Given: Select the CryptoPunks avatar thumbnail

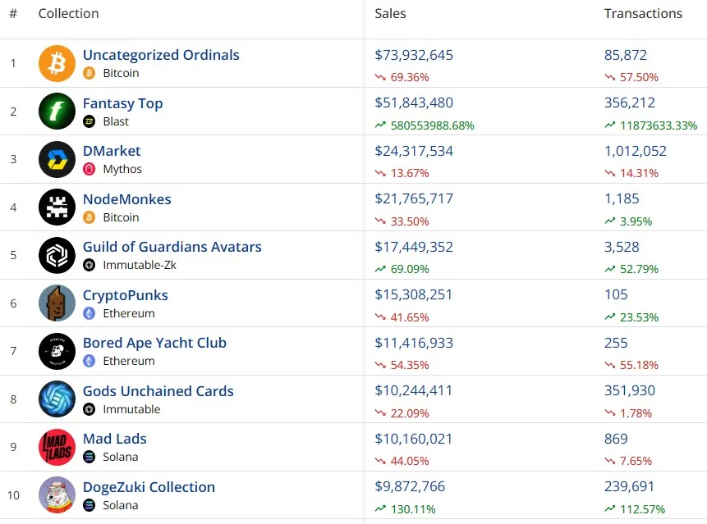Looking at the screenshot, I should pyautogui.click(x=57, y=303).
